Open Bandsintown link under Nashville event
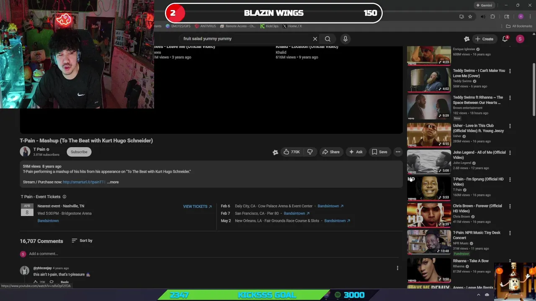Image resolution: width=536 pixels, height=301 pixels. point(48,221)
